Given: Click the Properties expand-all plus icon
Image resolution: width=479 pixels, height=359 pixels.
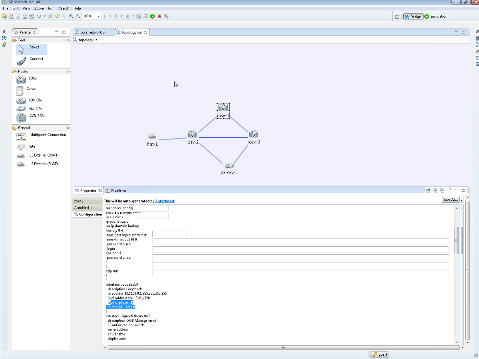Looking at the screenshot, I should [x=435, y=190].
